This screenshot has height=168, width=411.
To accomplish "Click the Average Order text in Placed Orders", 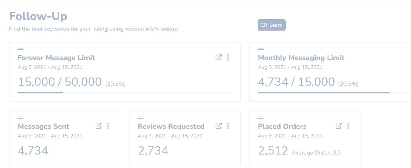I will [316, 153].
